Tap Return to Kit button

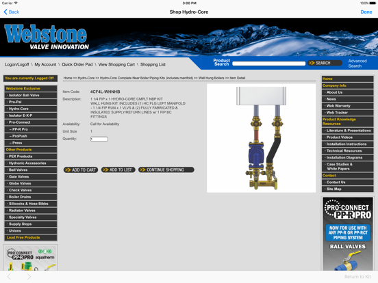pos(357,277)
